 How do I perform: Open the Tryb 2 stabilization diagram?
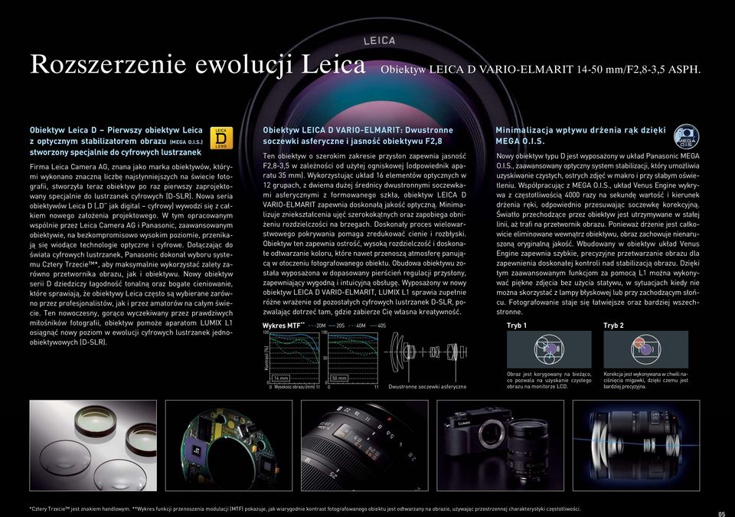pos(646,349)
